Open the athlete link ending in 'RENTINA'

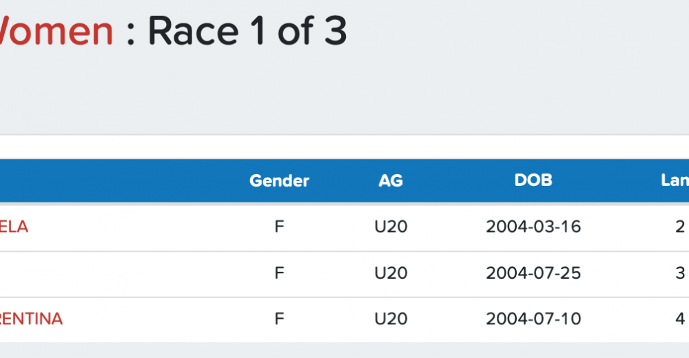coord(31,319)
